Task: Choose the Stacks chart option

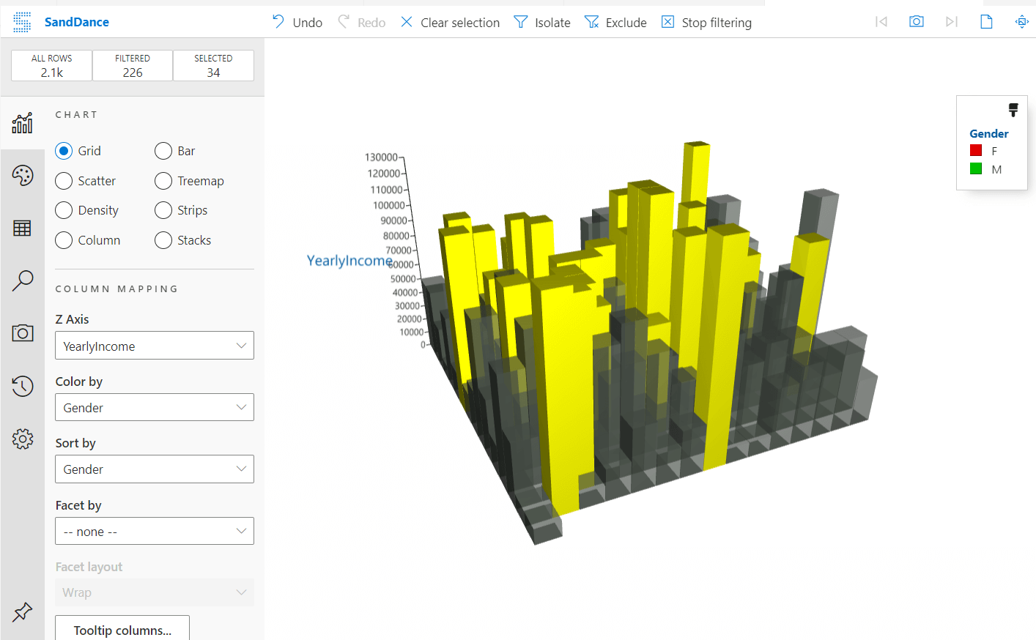Action: click(x=163, y=240)
